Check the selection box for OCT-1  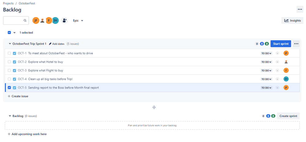(x=9, y=53)
